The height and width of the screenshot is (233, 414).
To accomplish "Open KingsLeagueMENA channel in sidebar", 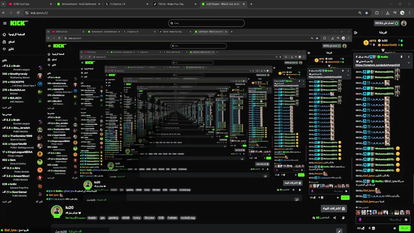I will pos(22,154).
